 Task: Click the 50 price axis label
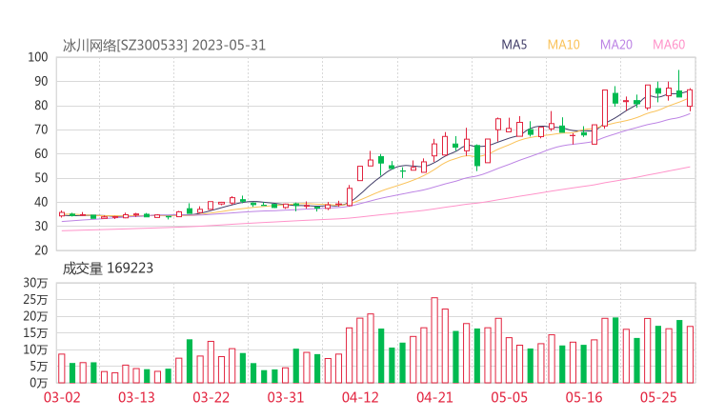(x=41, y=178)
